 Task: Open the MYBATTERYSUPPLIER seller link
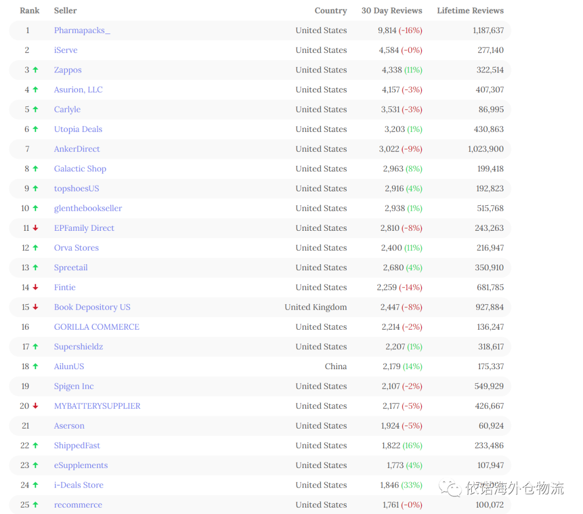[x=97, y=406]
